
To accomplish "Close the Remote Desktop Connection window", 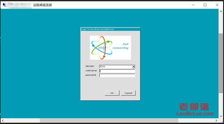I will (x=217, y=5).
